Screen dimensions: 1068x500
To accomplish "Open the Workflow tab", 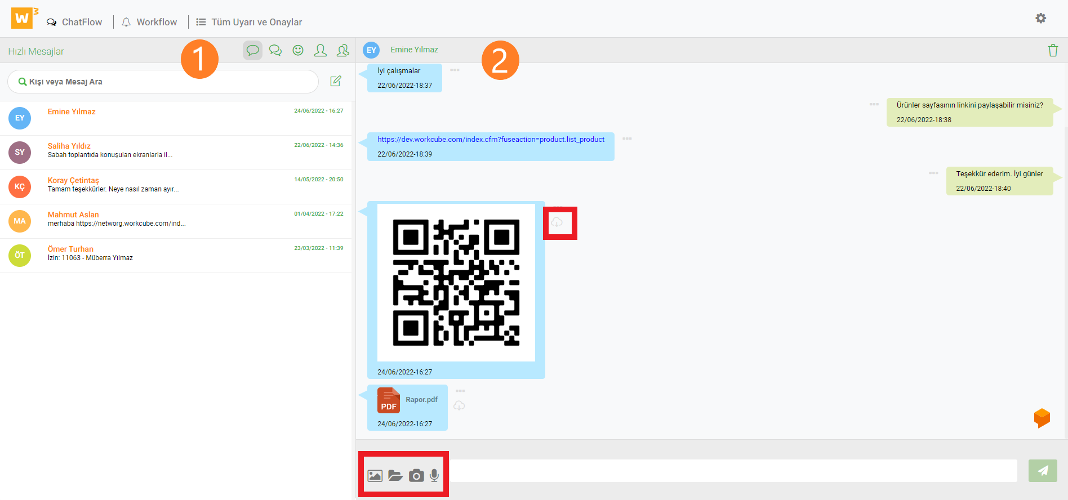I will [x=149, y=22].
